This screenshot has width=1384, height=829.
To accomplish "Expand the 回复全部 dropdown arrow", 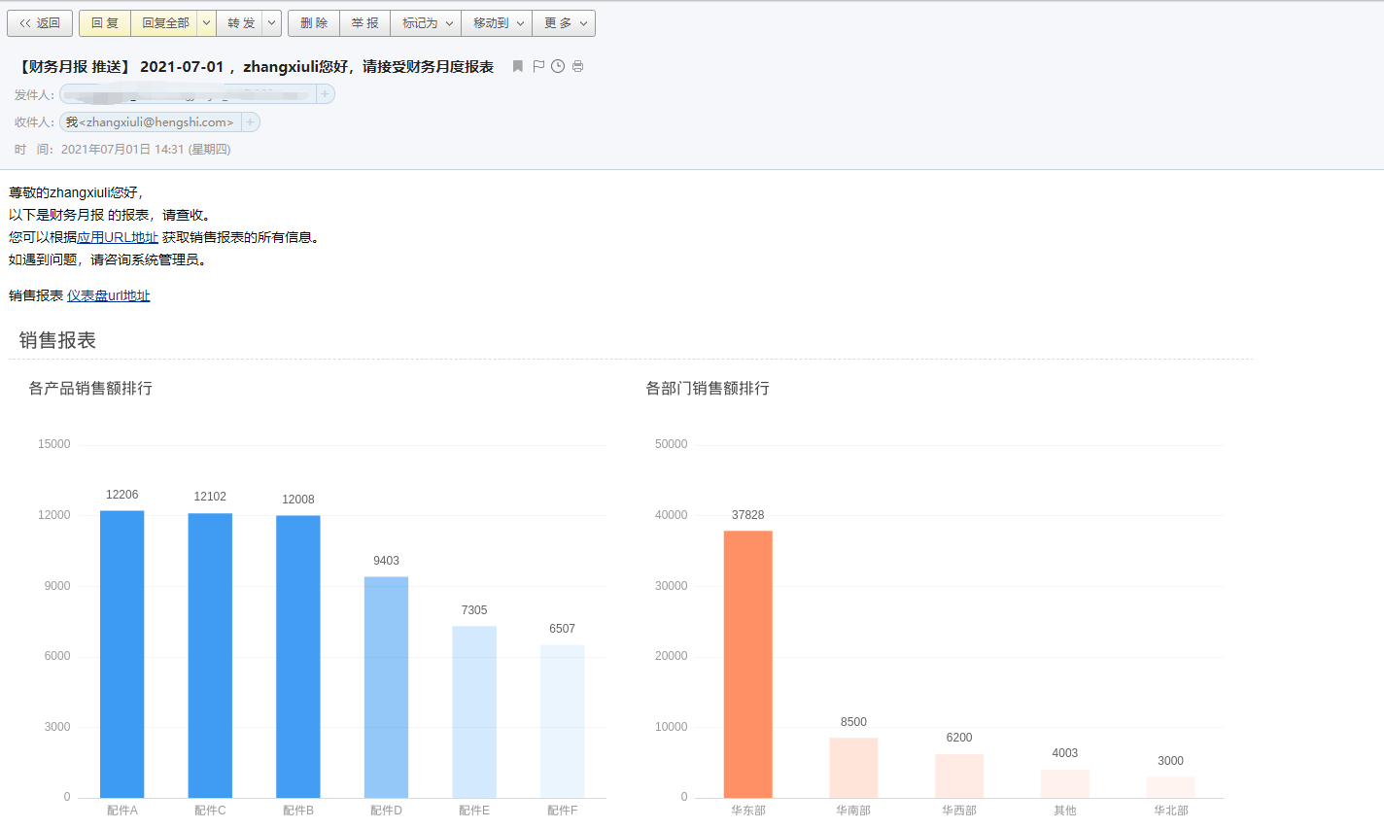I will (x=207, y=23).
